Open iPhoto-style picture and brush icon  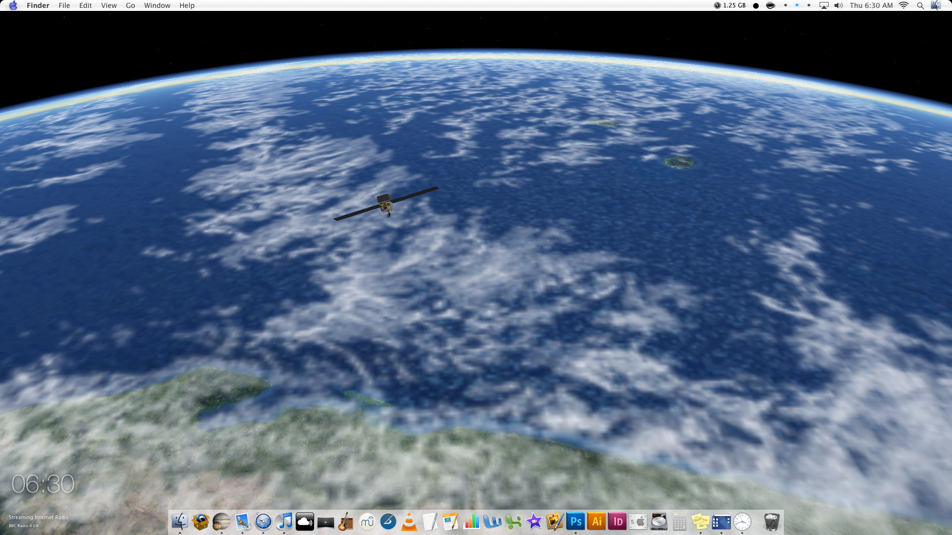[x=555, y=522]
